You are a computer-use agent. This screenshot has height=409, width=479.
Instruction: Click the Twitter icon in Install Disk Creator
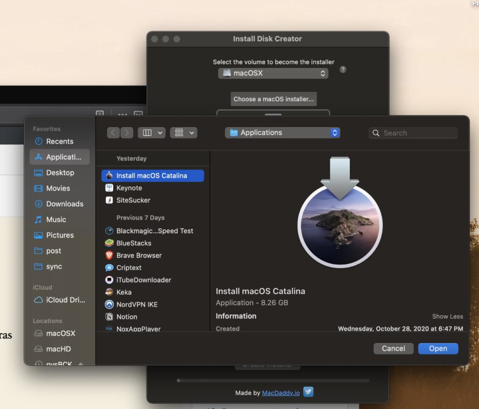click(x=308, y=392)
